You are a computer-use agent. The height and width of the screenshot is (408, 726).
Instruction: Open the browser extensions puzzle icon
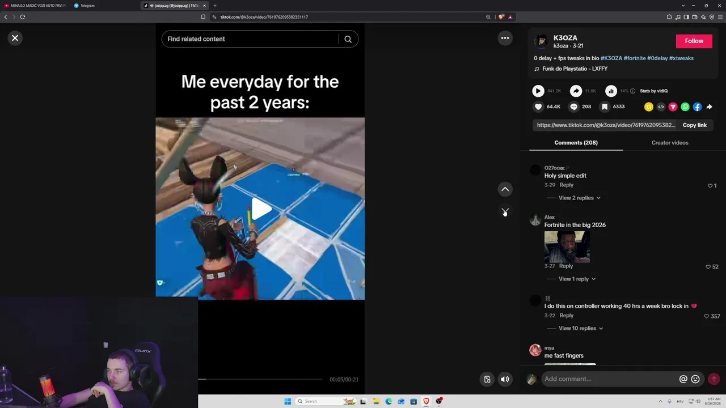pos(669,17)
